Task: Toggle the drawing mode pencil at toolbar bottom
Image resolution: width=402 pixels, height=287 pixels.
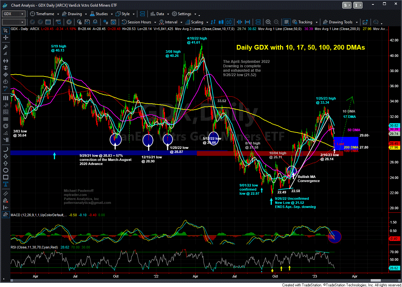Action: point(5,214)
